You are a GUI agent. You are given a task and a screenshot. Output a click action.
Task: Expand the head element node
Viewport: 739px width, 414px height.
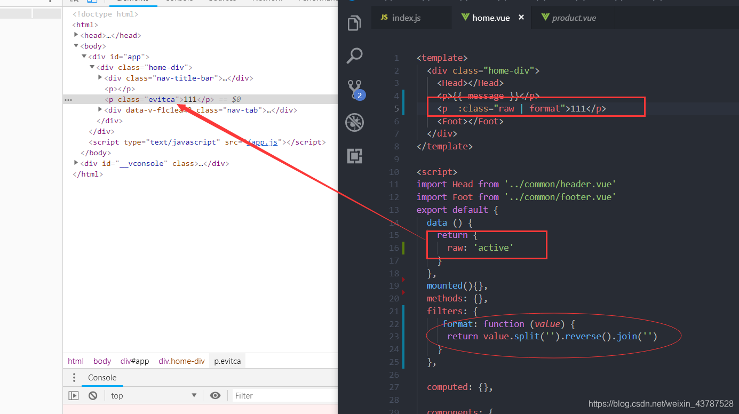pyautogui.click(x=76, y=35)
